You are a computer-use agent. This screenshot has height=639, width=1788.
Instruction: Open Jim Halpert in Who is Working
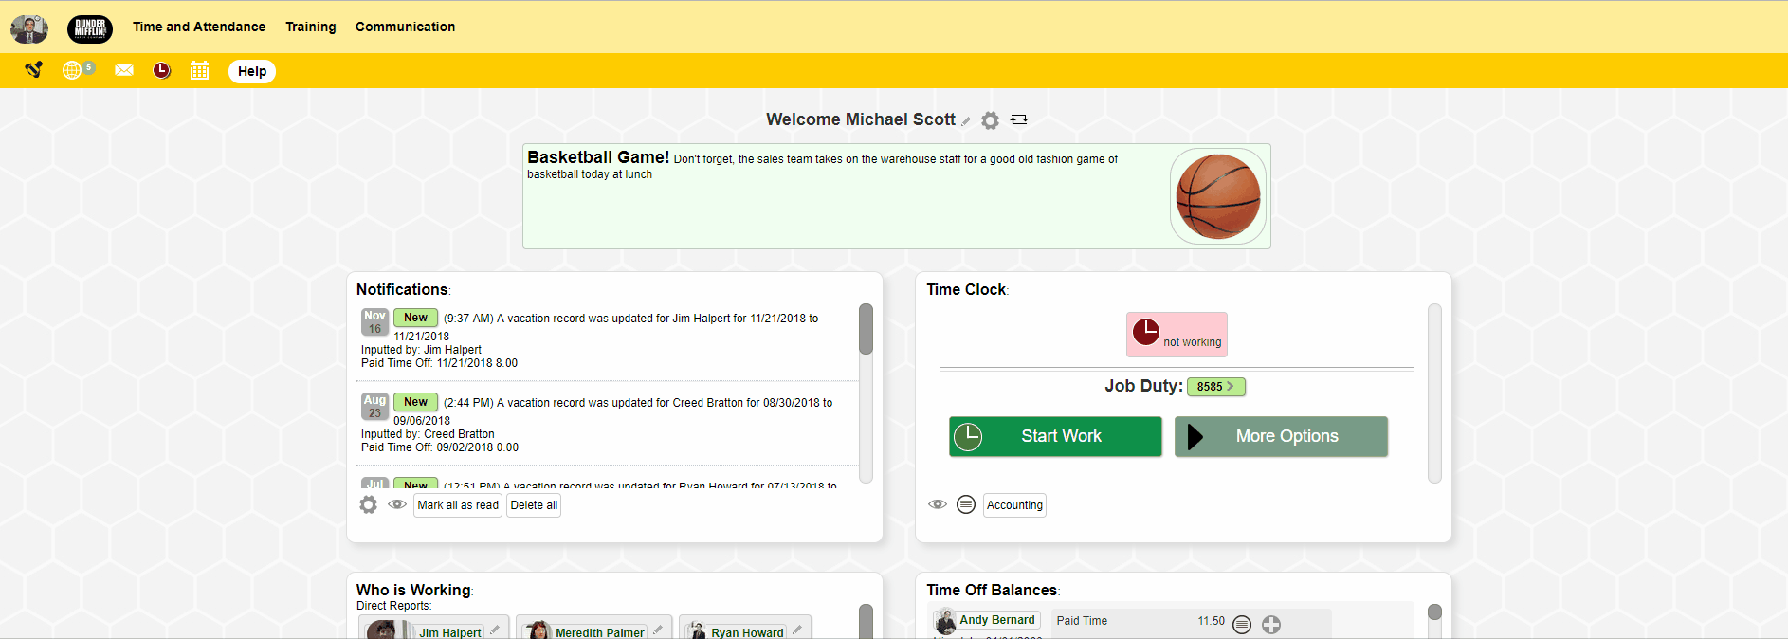pyautogui.click(x=450, y=632)
